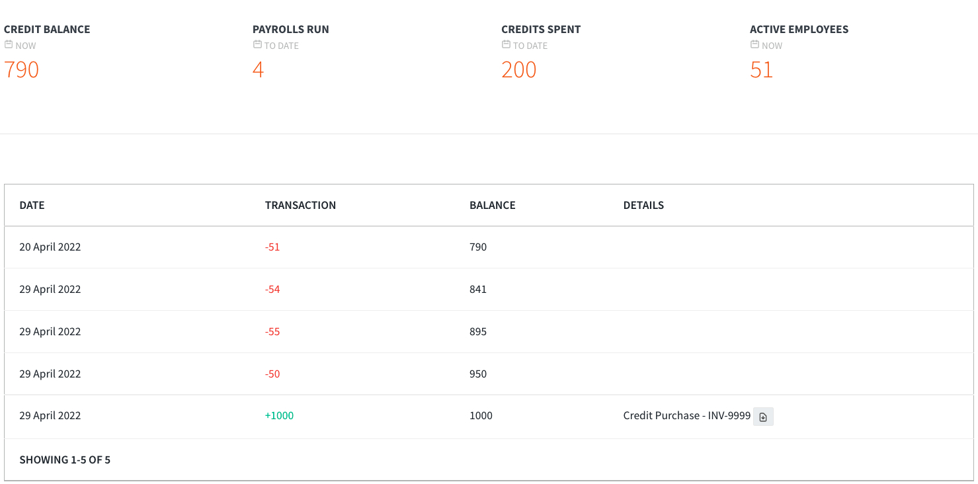Click the -54 transaction amount
The width and height of the screenshot is (978, 484).
click(272, 289)
